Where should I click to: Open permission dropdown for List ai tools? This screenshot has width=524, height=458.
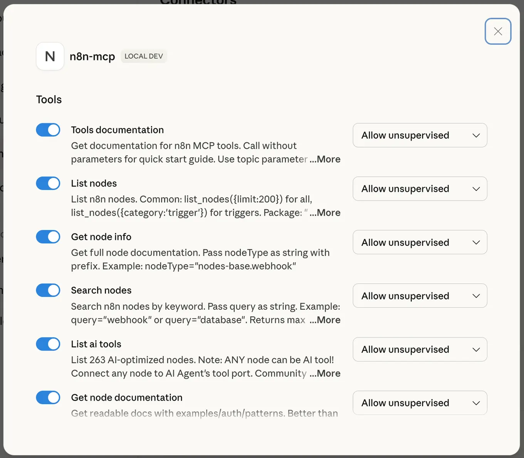click(x=420, y=349)
